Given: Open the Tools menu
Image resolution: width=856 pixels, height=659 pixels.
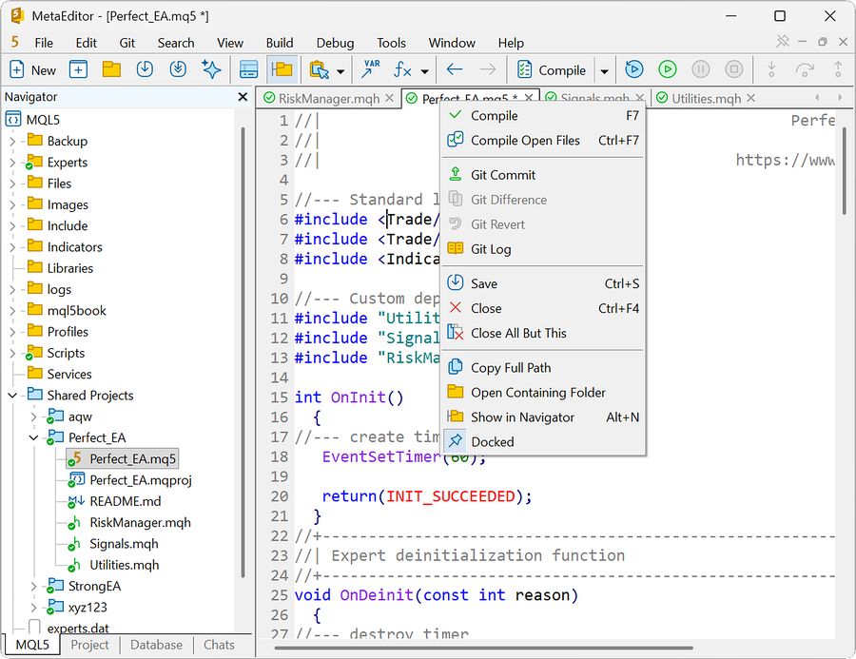Looking at the screenshot, I should pos(392,43).
